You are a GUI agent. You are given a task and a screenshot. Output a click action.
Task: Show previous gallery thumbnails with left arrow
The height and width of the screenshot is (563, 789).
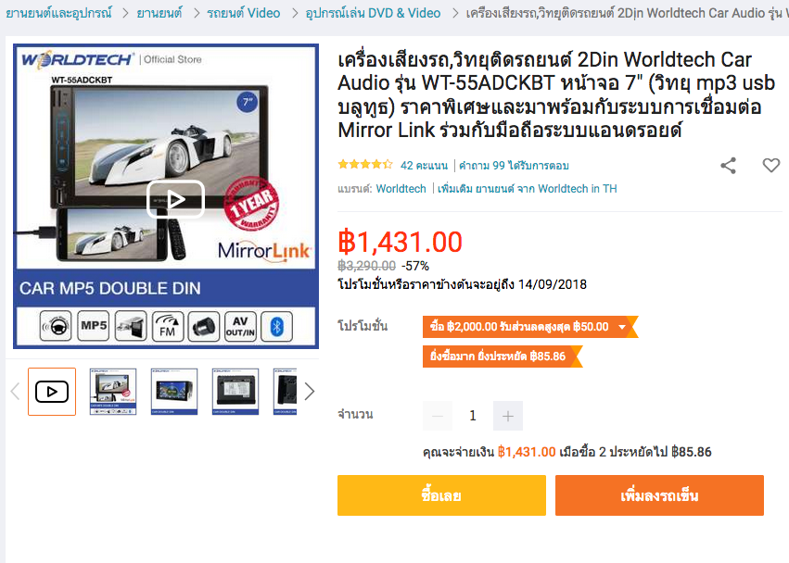point(15,392)
